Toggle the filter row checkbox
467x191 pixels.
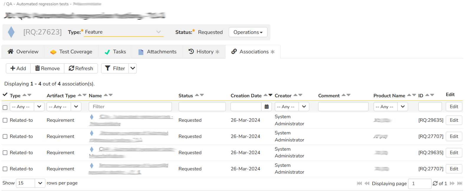[5, 107]
